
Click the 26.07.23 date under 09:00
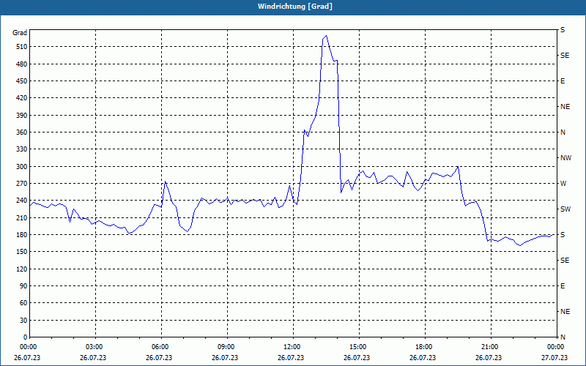pyautogui.click(x=225, y=358)
